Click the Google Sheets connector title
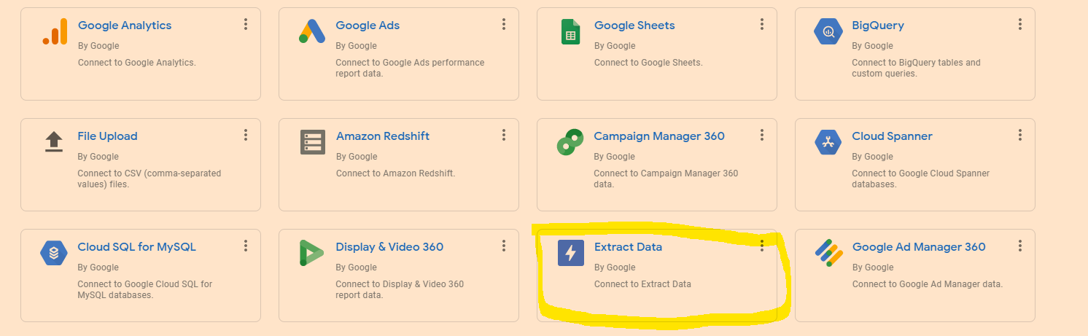Screen dimensions: 1088x336 634,26
